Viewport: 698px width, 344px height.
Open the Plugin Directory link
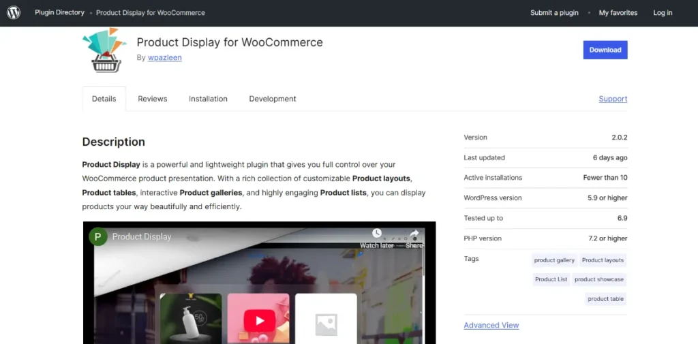coord(60,12)
